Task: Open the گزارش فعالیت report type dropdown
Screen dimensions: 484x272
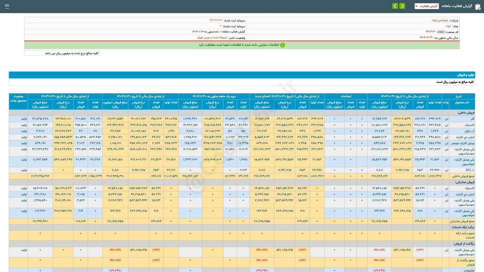Action: (x=427, y=6)
